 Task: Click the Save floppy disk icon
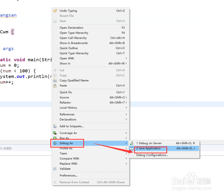tap(55, 21)
